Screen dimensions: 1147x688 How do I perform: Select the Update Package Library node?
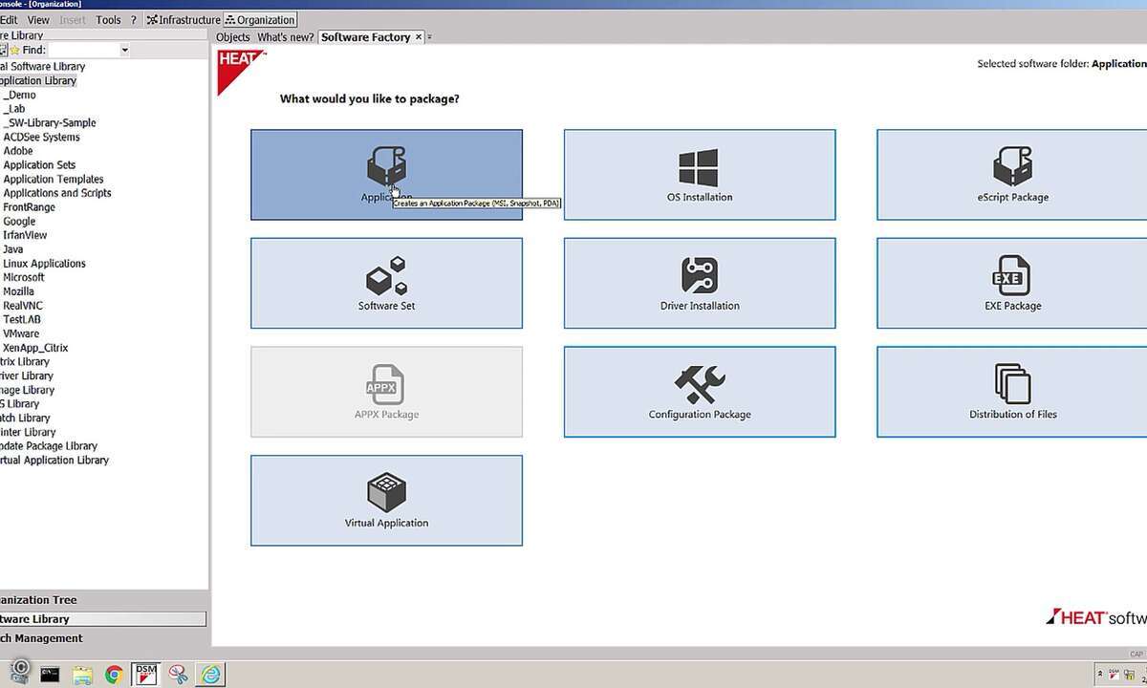click(49, 446)
